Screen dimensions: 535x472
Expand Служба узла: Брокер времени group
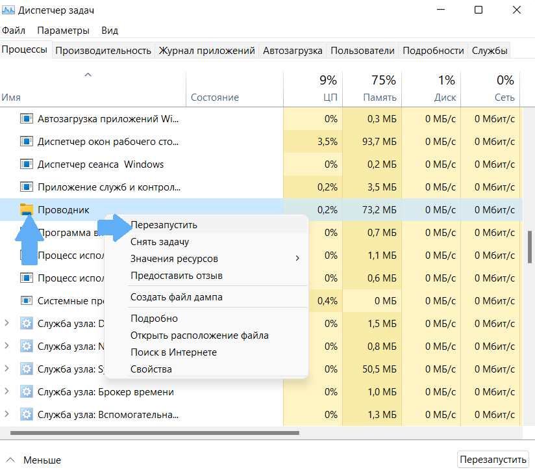coord(7,391)
